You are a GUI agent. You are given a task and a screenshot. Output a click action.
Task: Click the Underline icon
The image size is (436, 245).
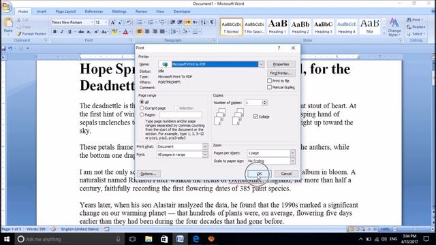point(69,32)
